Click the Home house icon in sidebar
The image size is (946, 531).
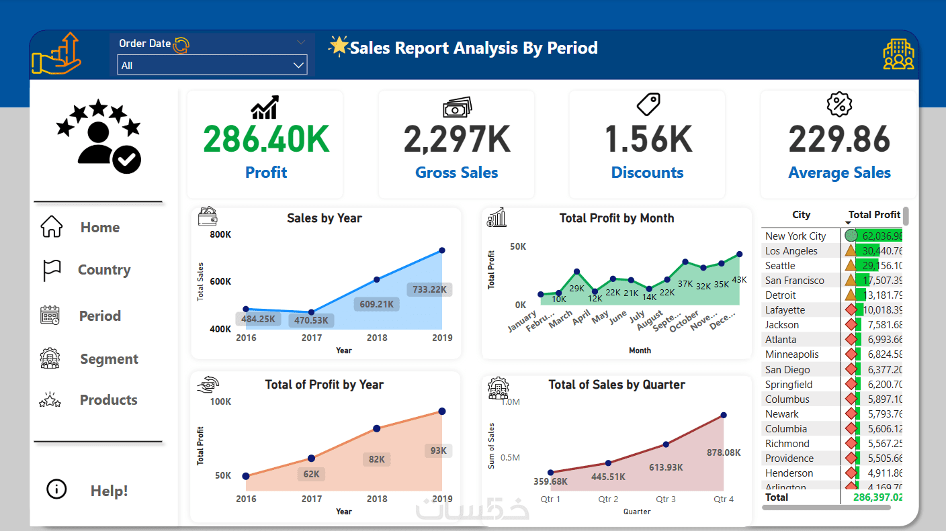coord(52,227)
